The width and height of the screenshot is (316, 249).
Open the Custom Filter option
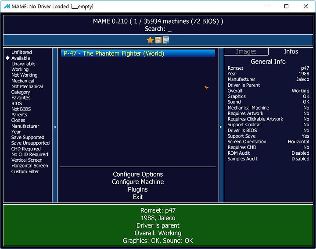point(25,172)
